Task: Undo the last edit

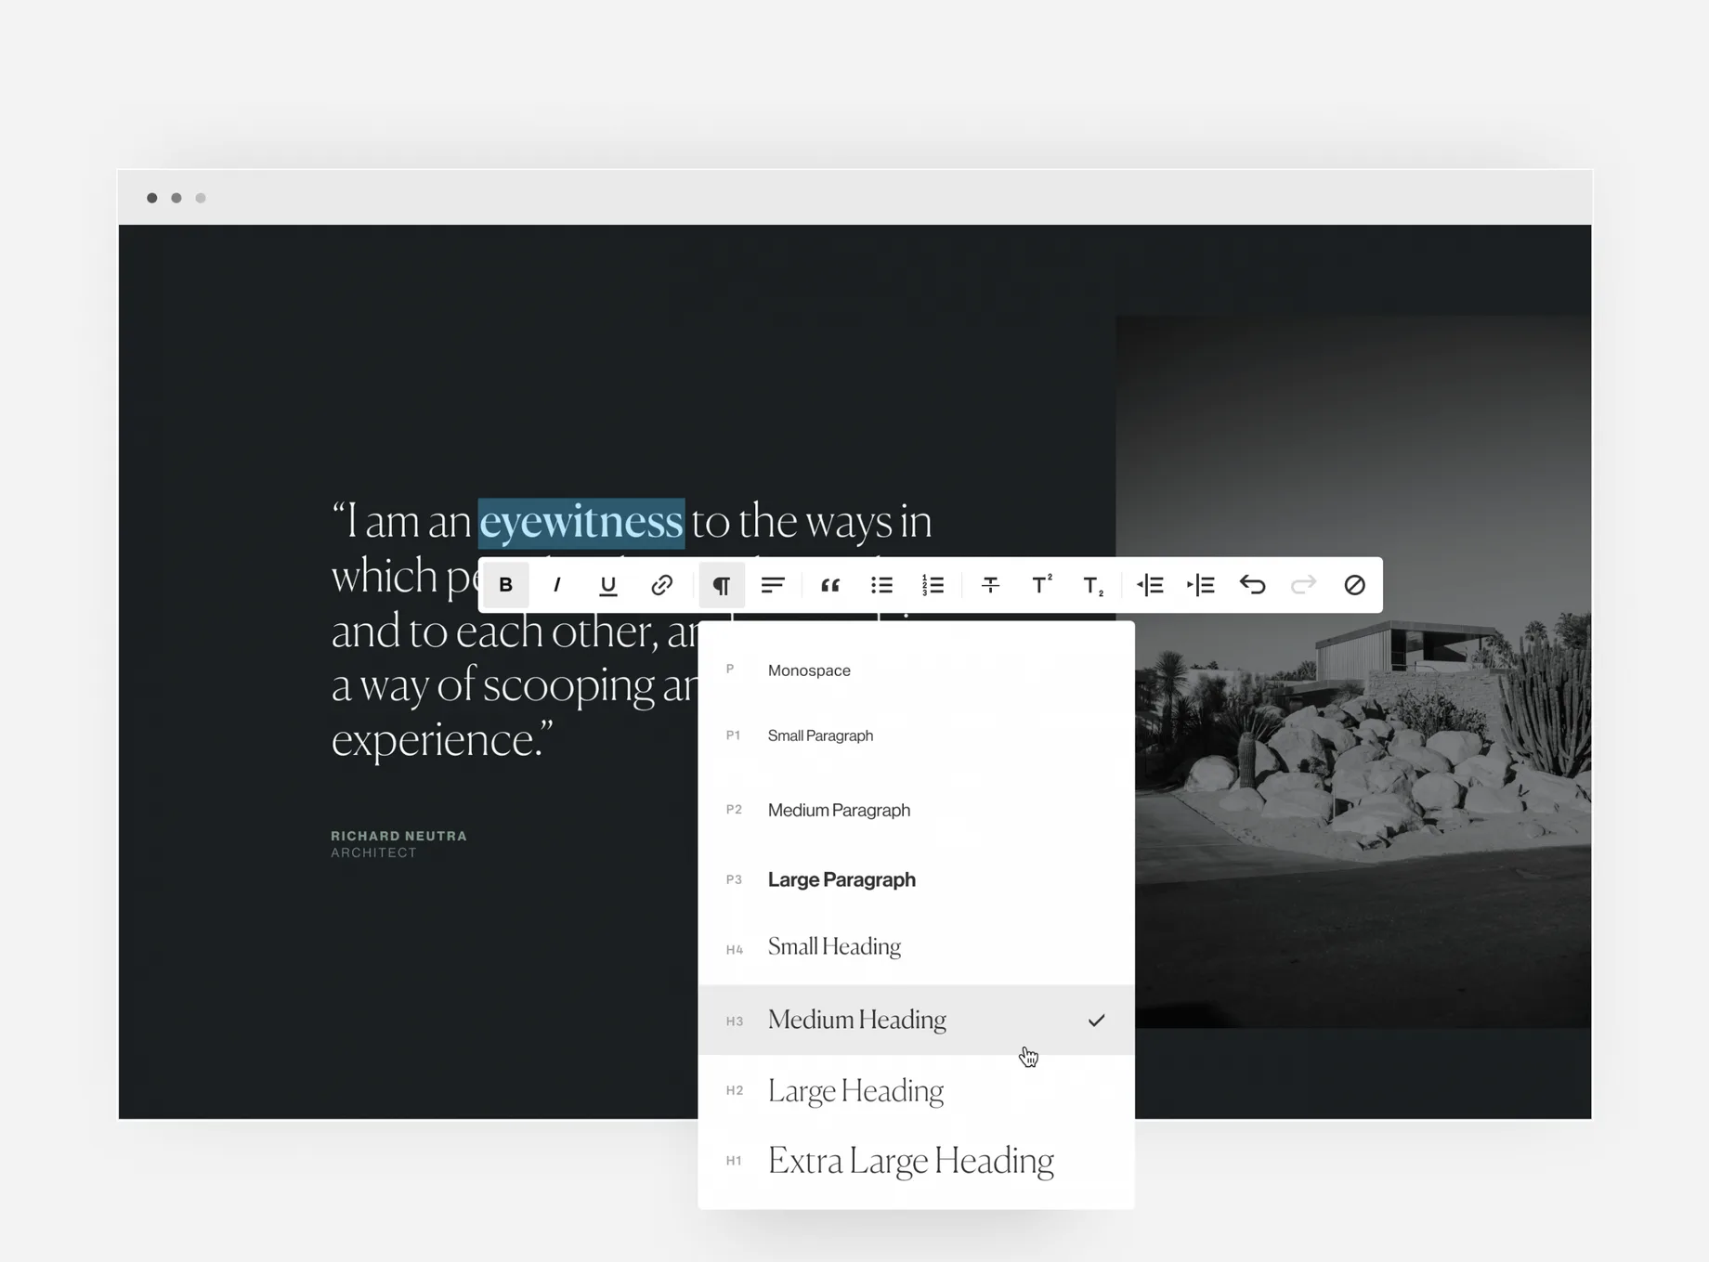Action: [1252, 585]
